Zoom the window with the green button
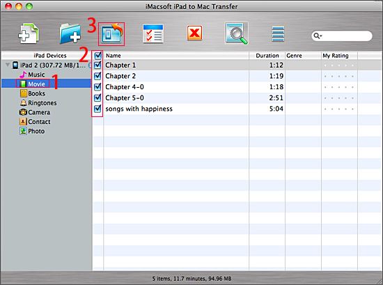 [x=29, y=6]
